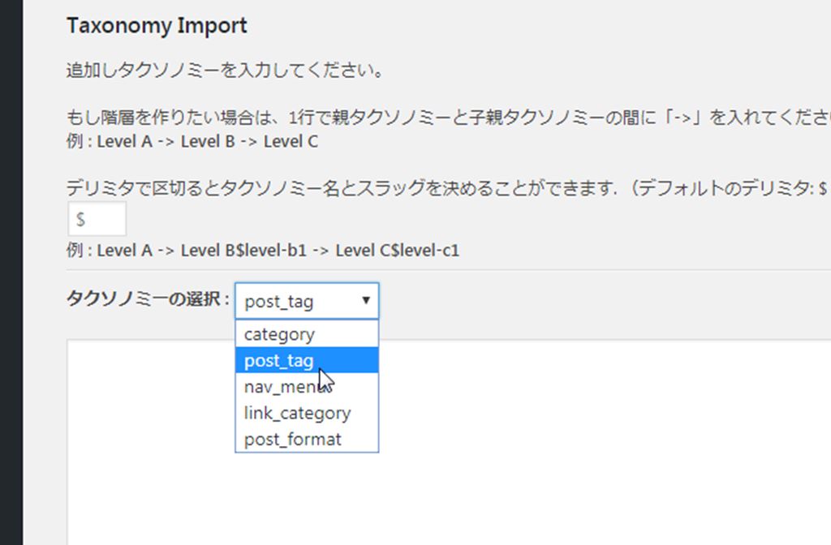831x545 pixels.
Task: Choose post_format from the list
Action: pyautogui.click(x=292, y=440)
